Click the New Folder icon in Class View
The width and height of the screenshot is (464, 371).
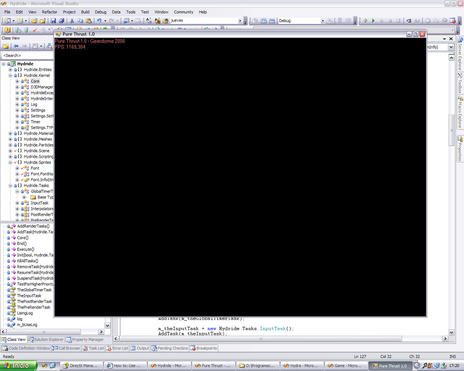tap(6, 46)
